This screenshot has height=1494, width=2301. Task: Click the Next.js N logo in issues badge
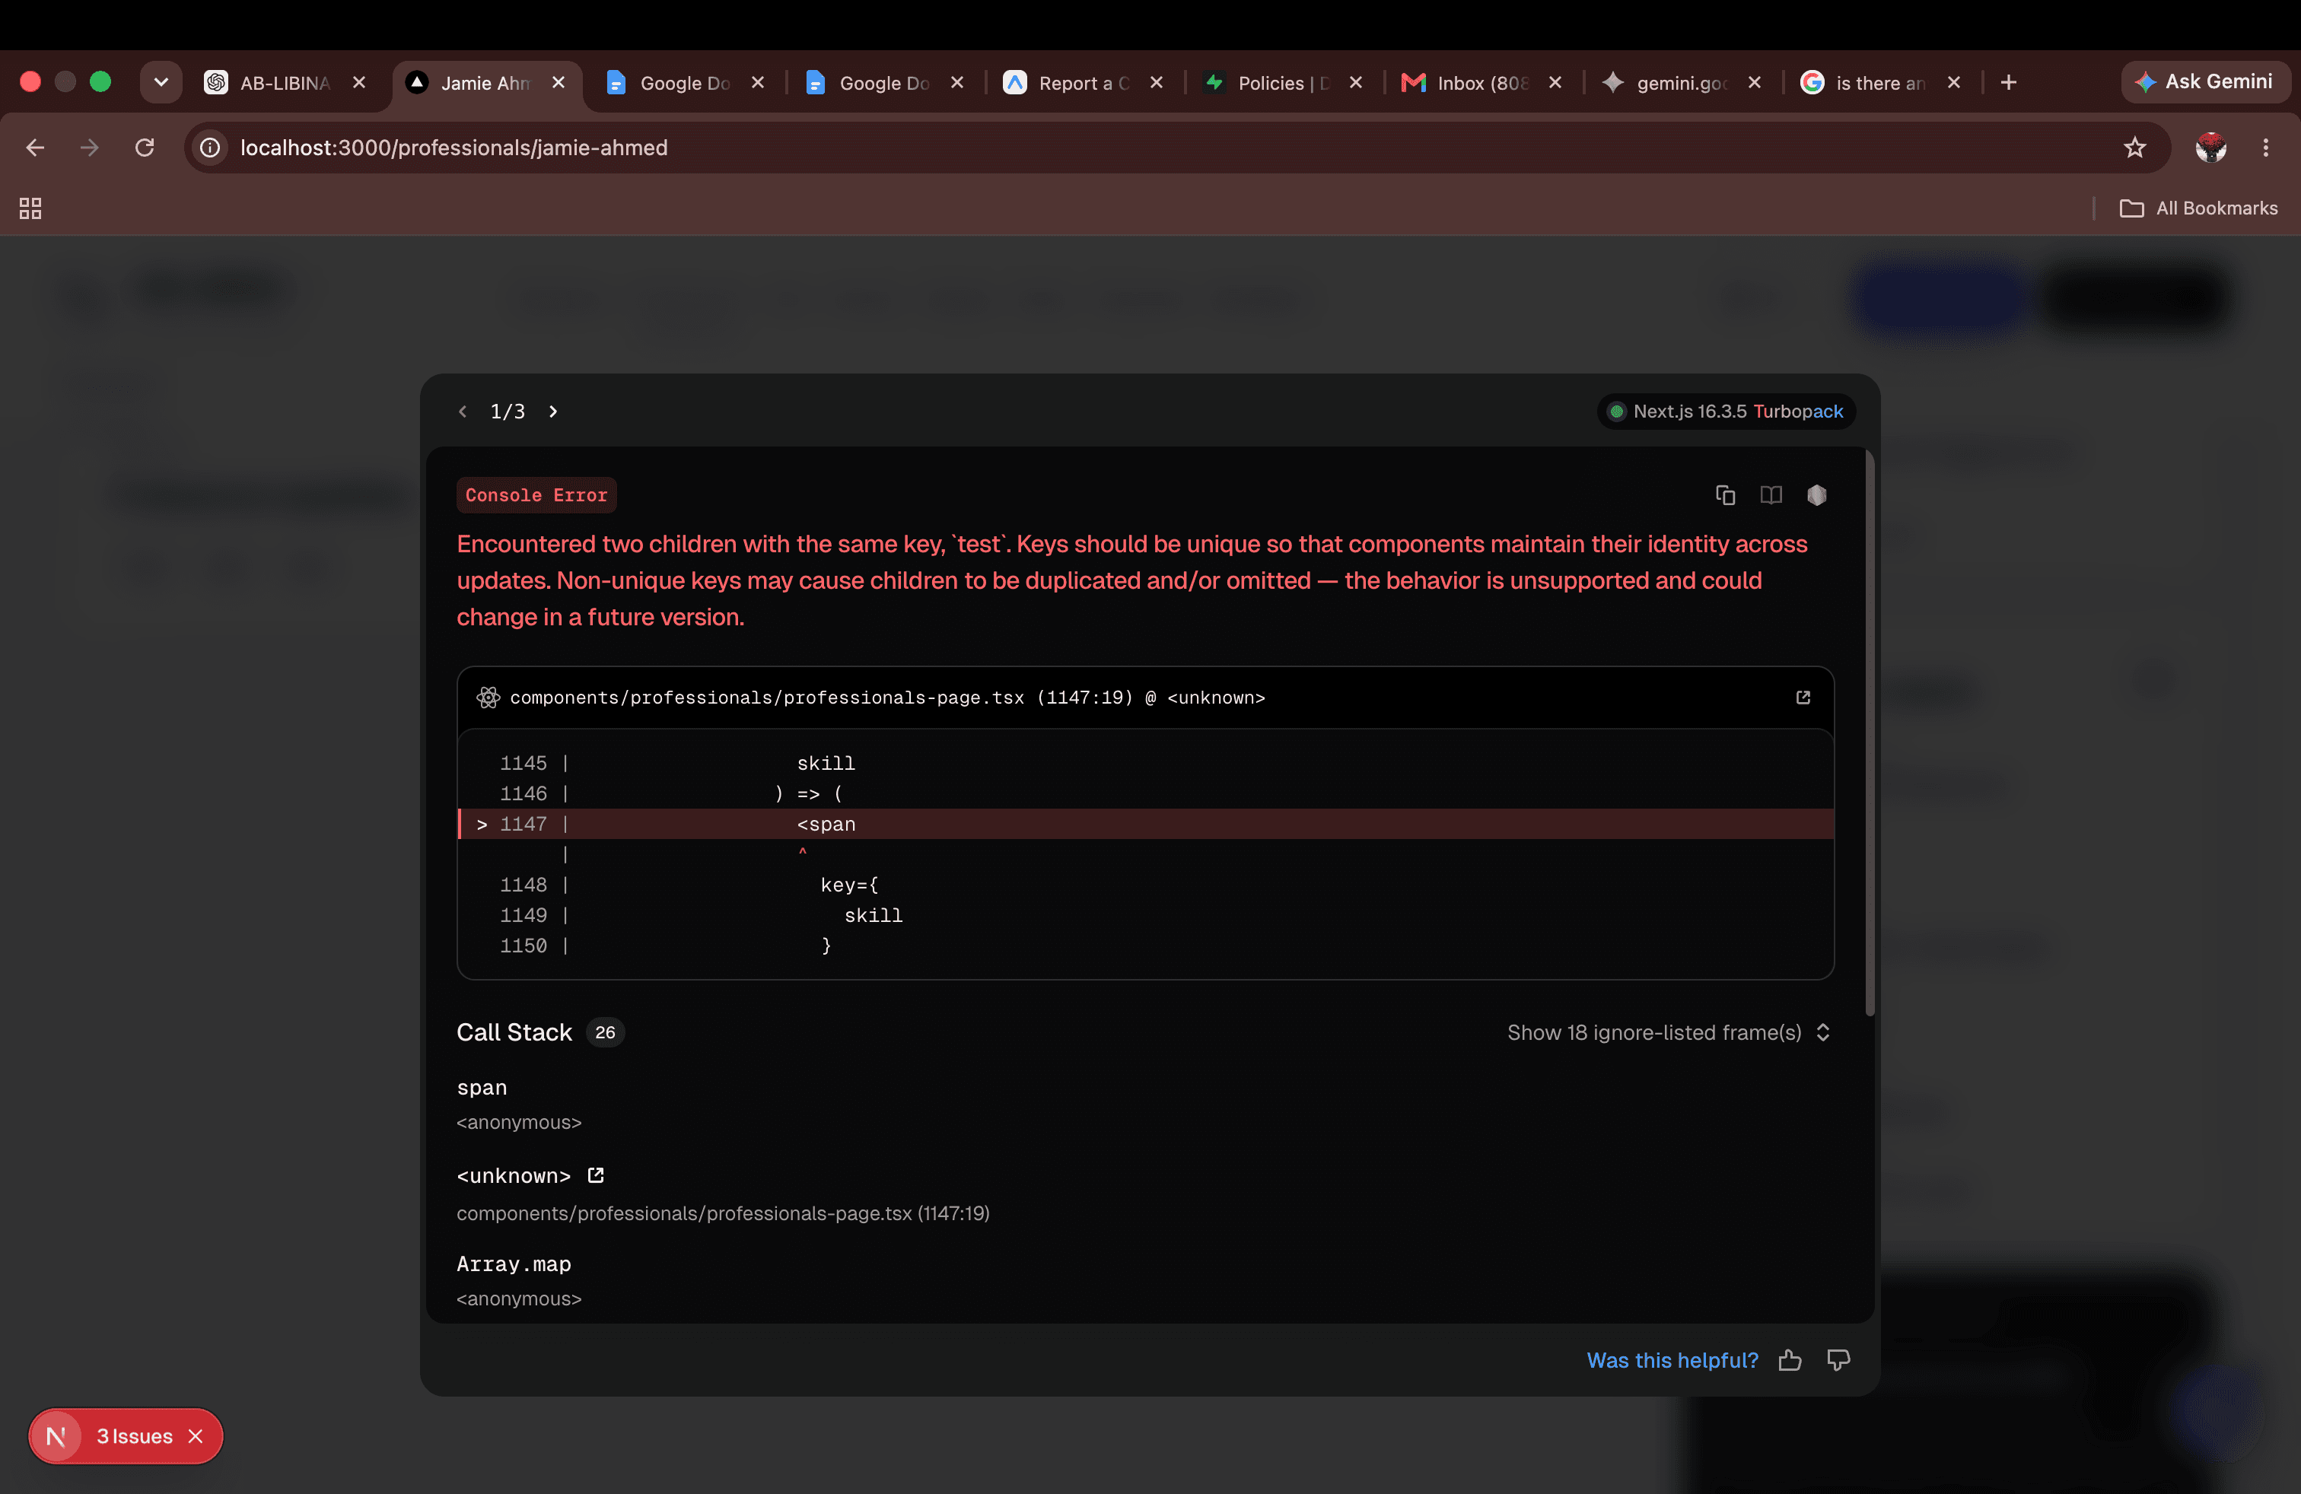pyautogui.click(x=56, y=1436)
